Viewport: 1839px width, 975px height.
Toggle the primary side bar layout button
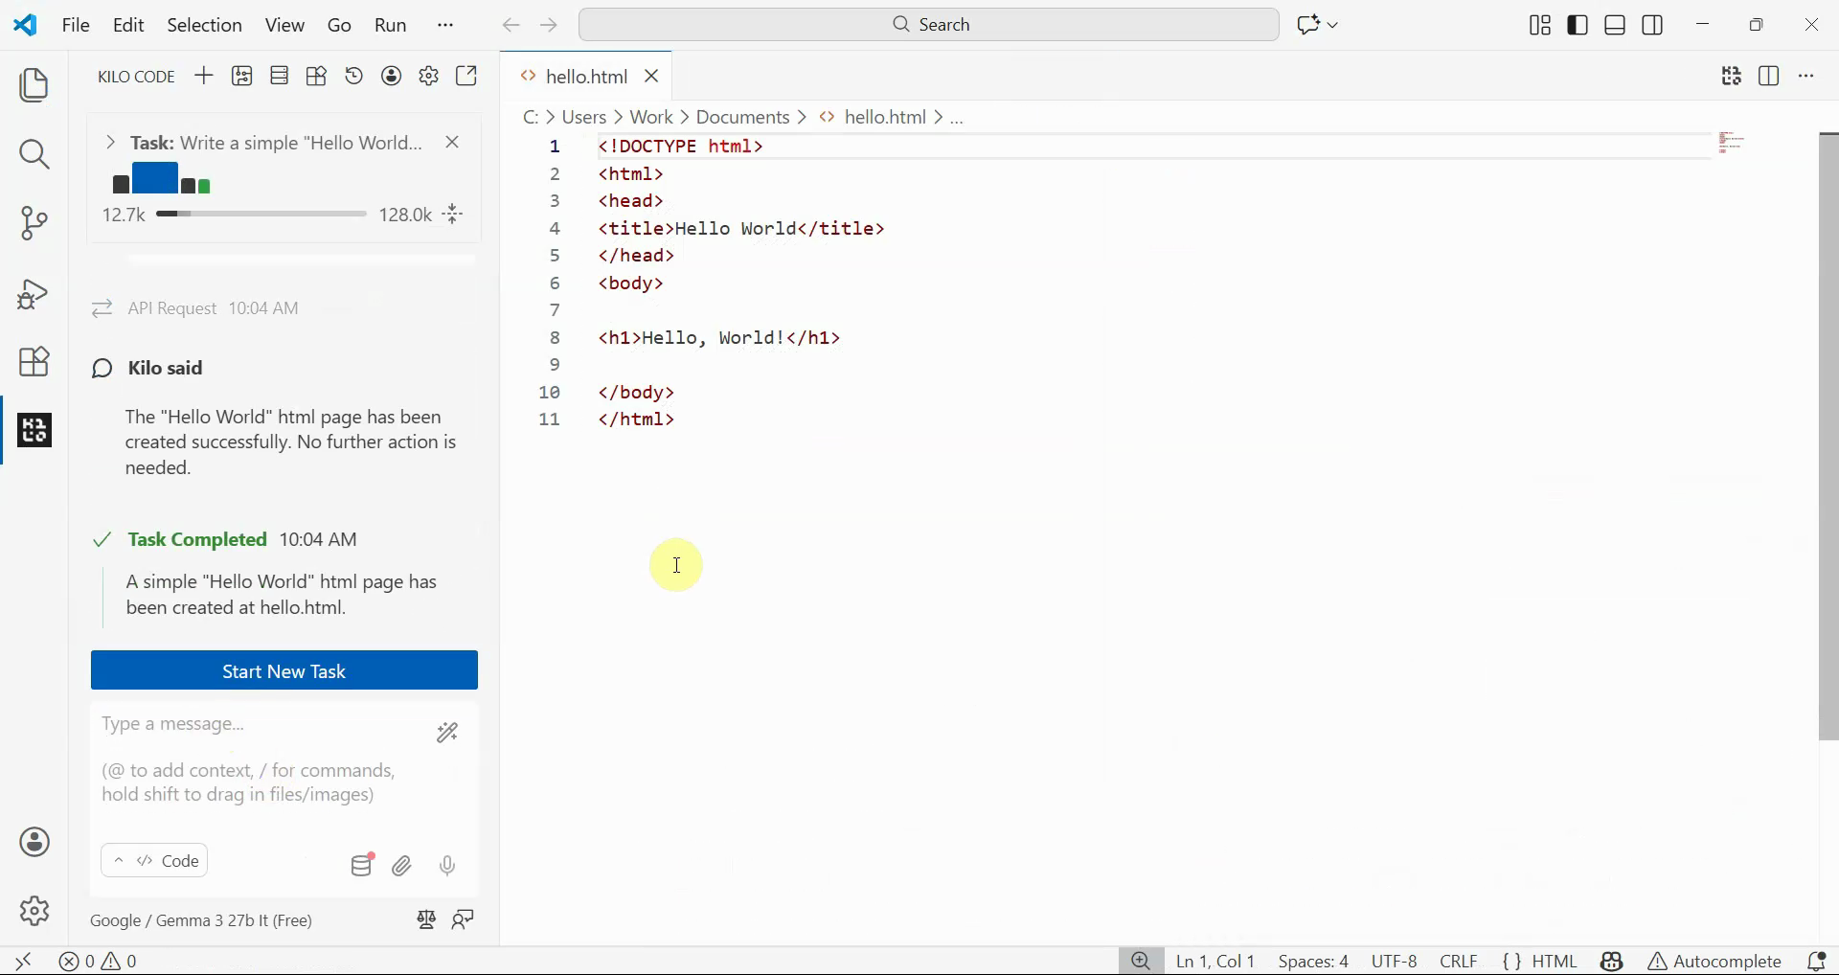[x=1578, y=26]
